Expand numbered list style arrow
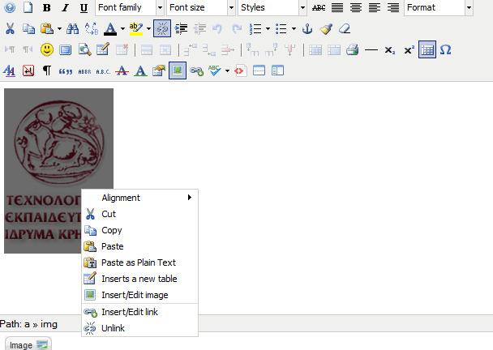Image resolution: width=493 pixels, height=350 pixels. pyautogui.click(x=268, y=29)
